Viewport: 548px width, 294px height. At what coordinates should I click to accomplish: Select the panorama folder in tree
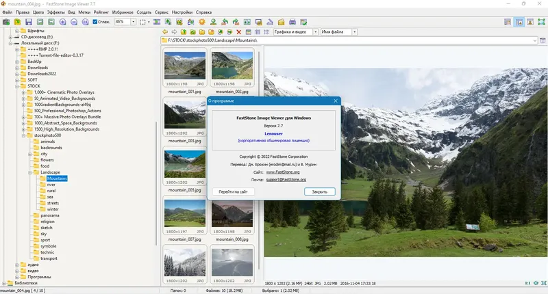click(49, 215)
